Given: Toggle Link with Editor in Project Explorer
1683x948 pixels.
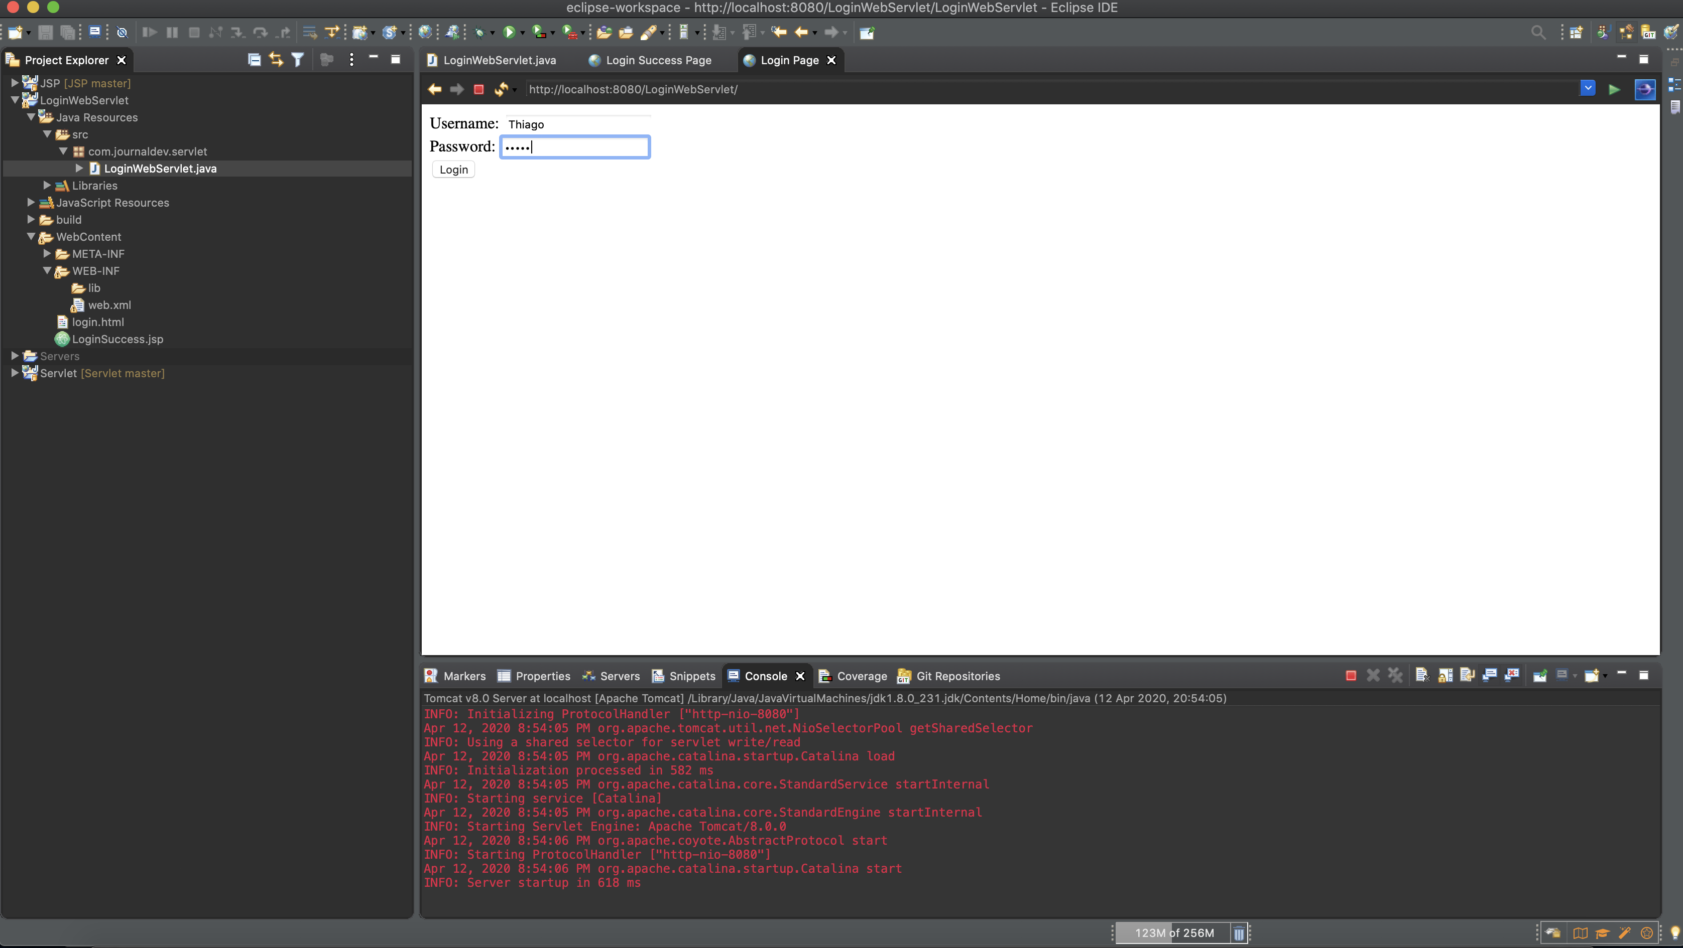Looking at the screenshot, I should click(275, 59).
